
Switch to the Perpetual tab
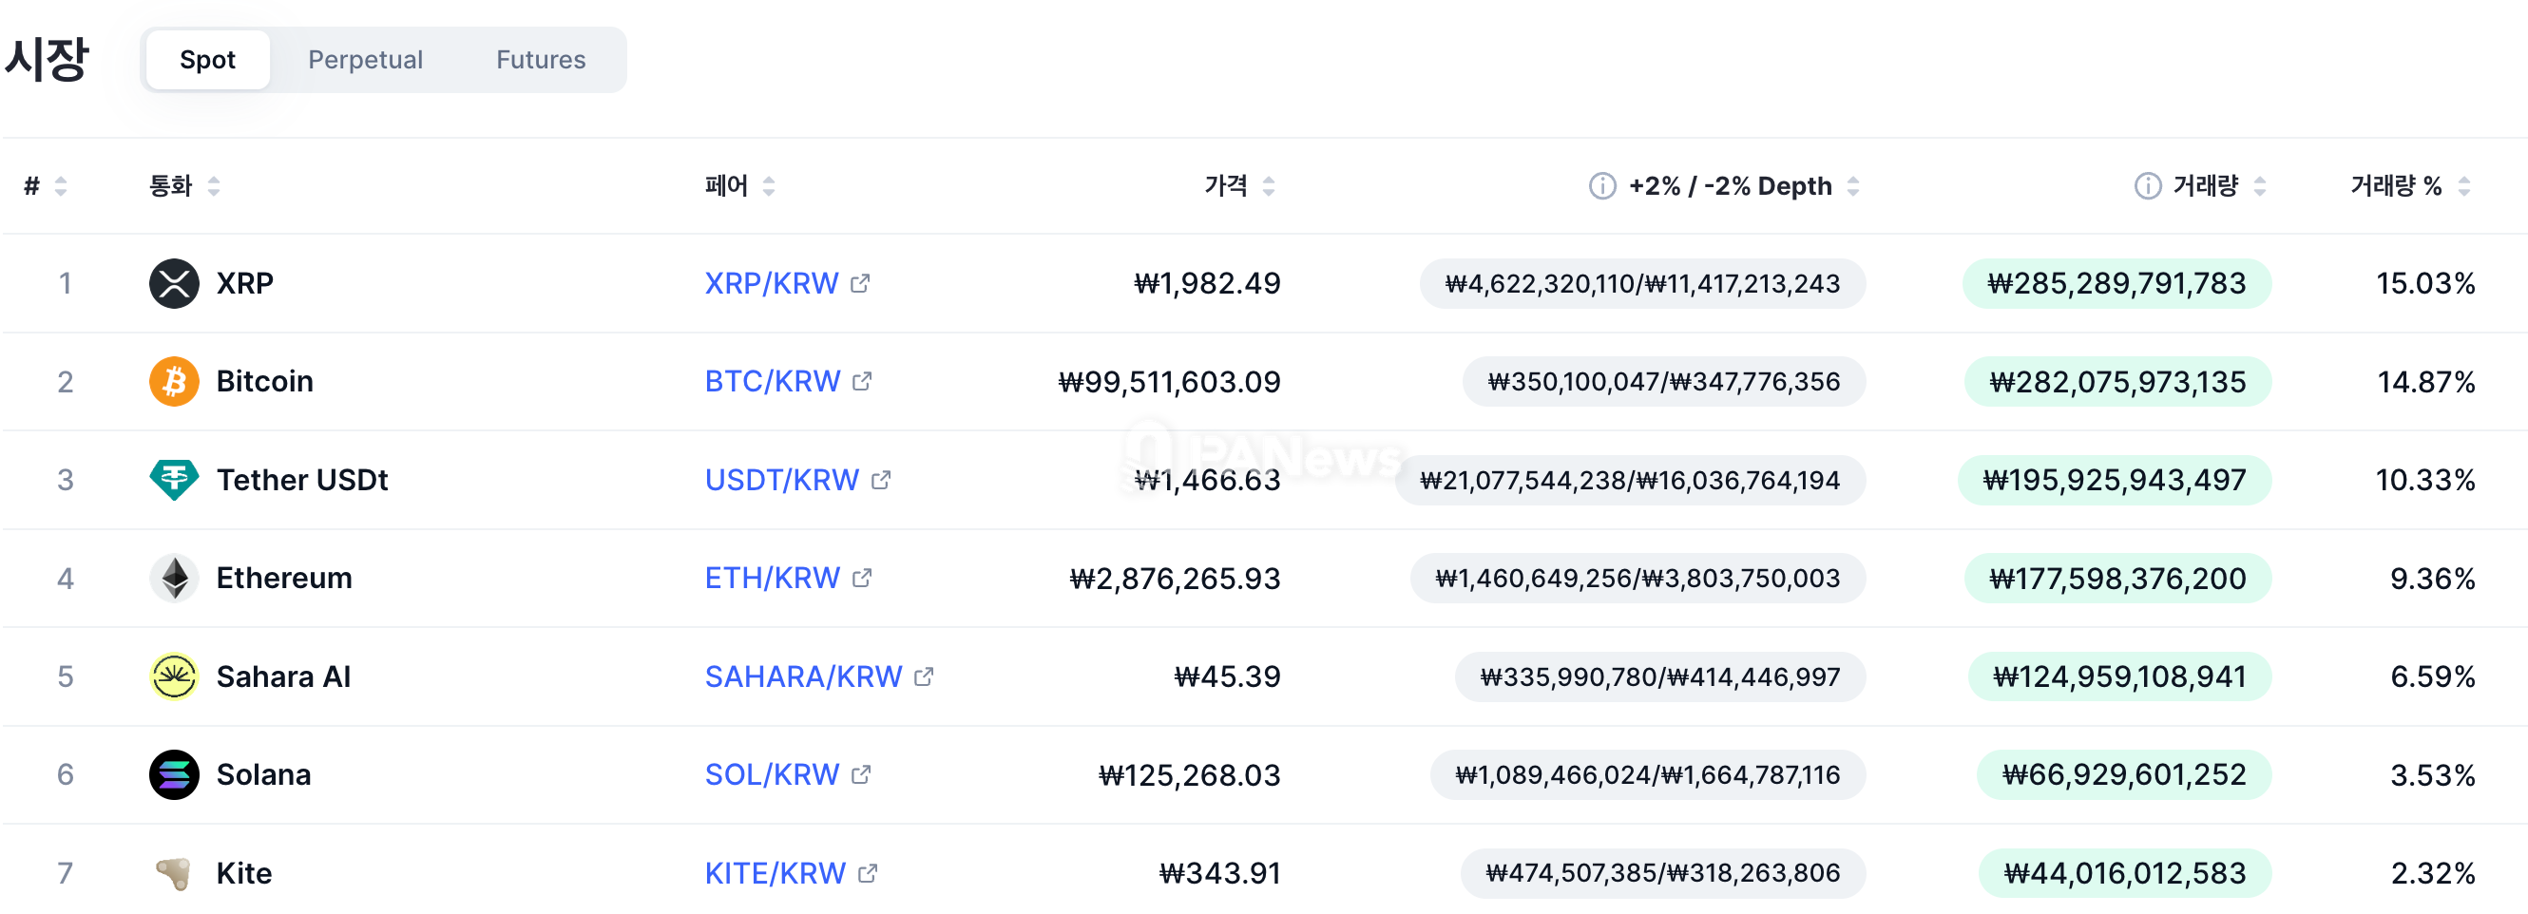point(365,60)
